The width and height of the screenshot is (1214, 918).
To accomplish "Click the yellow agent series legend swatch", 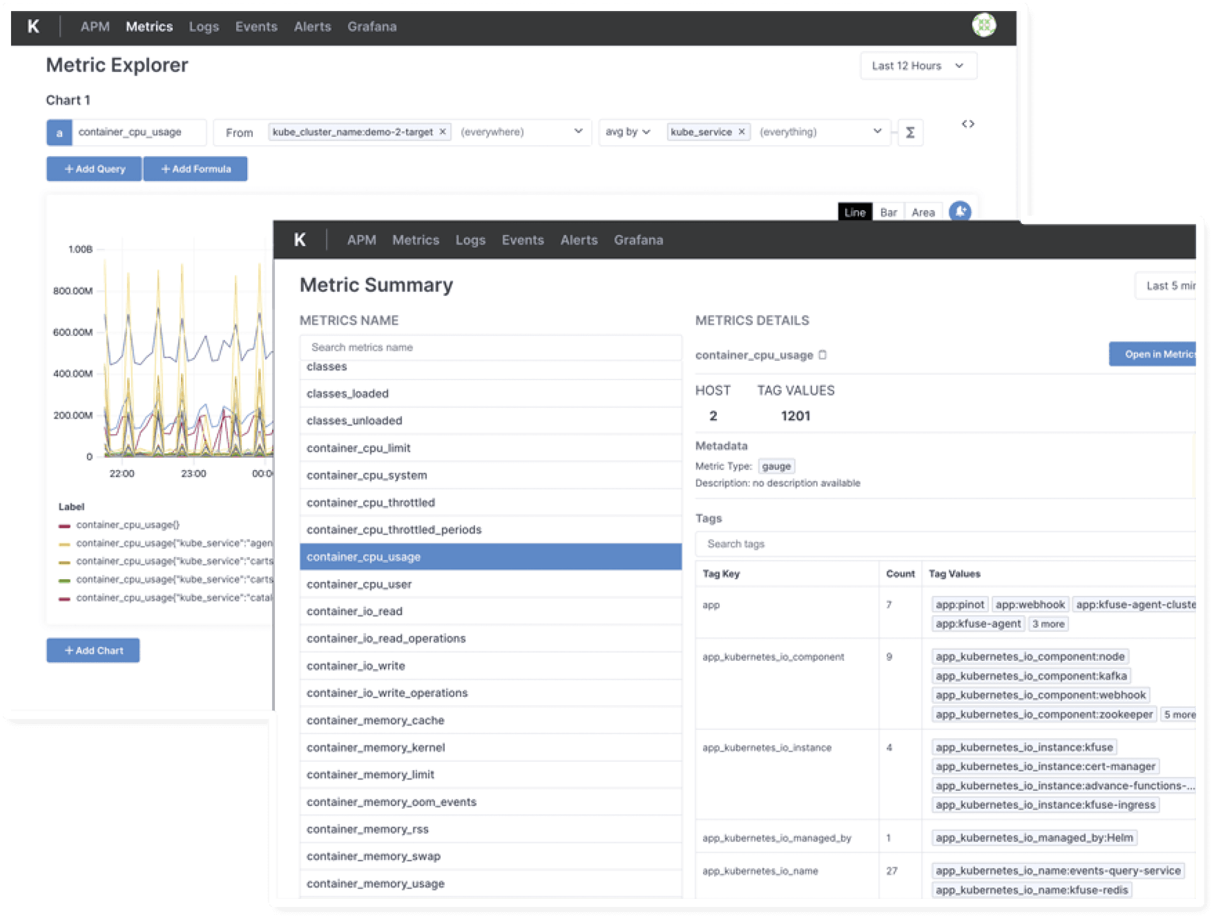I will tap(65, 544).
